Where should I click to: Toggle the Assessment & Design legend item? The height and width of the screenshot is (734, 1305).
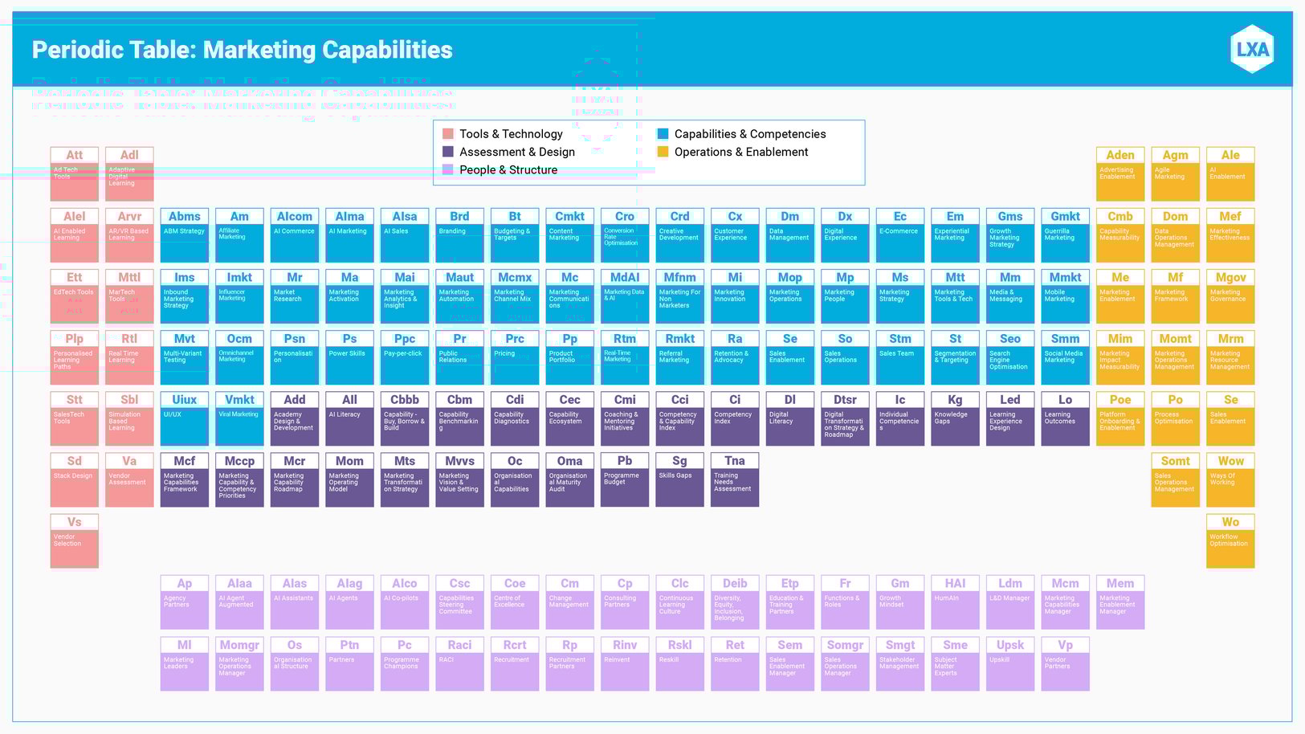click(x=517, y=152)
